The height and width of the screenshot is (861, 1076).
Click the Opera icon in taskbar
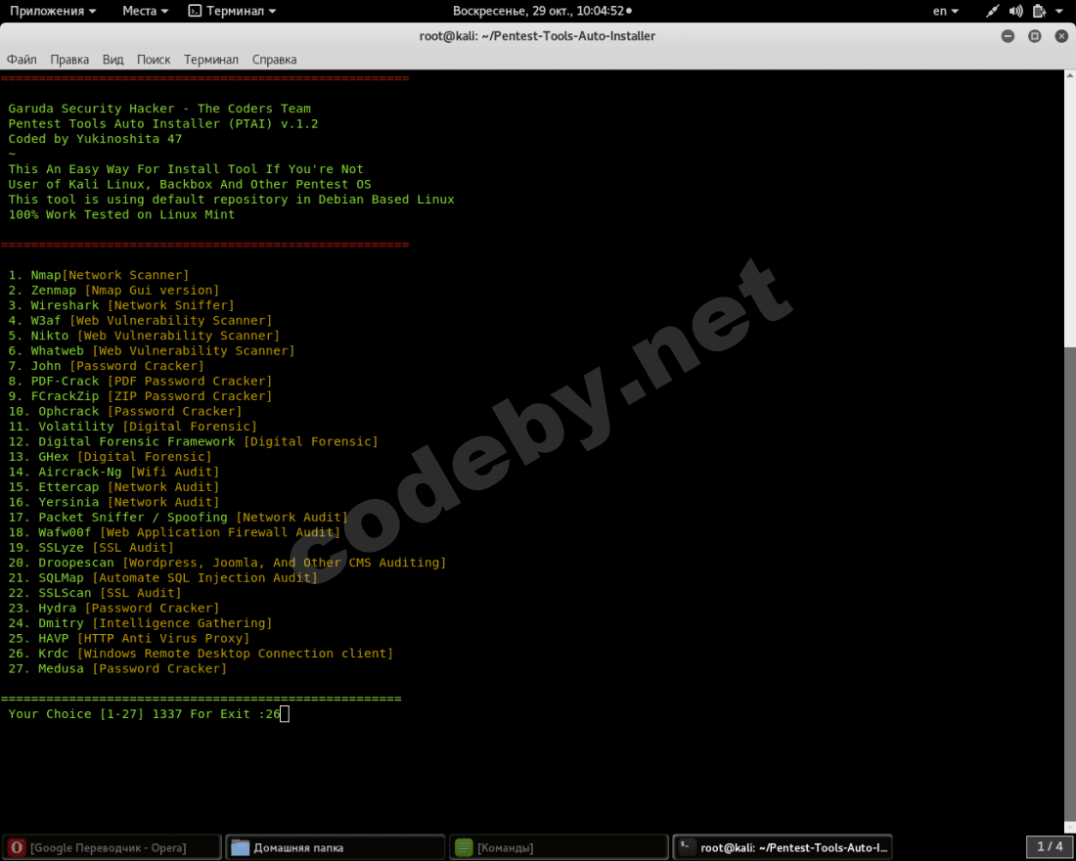point(18,847)
